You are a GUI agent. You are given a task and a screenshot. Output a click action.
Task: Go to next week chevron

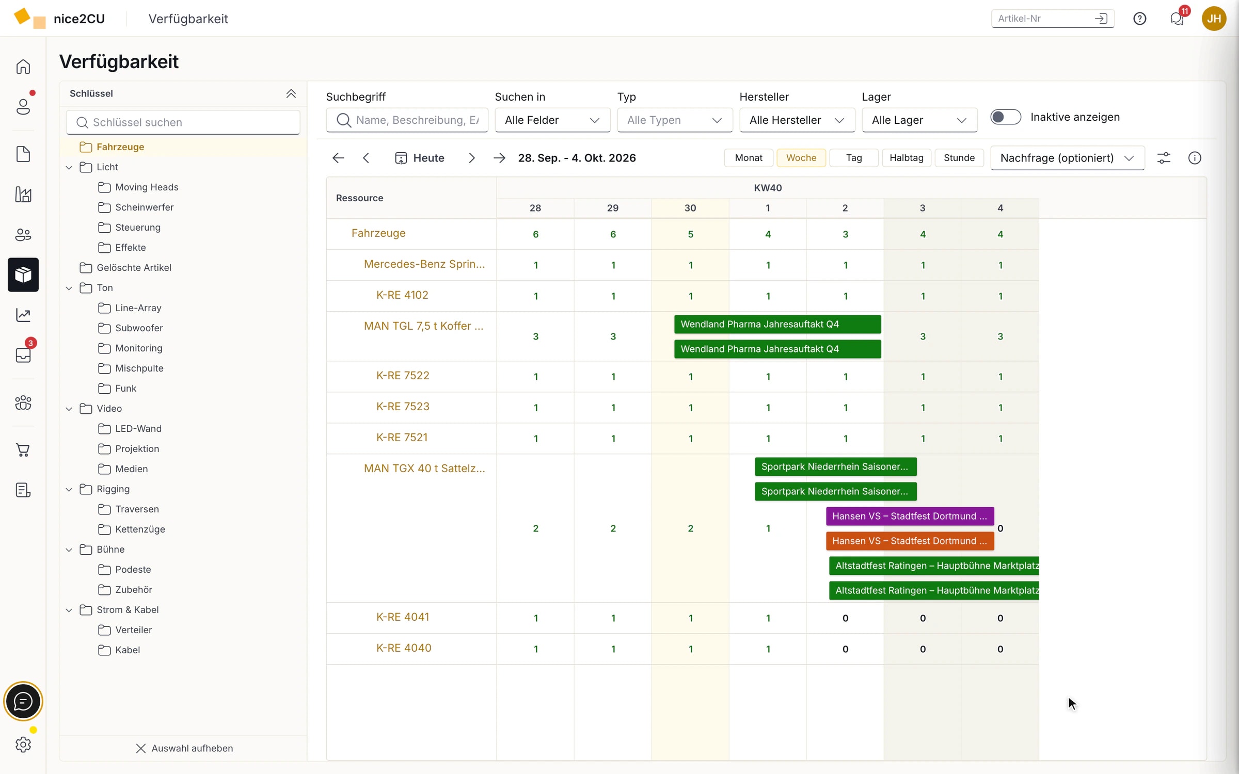click(x=471, y=158)
